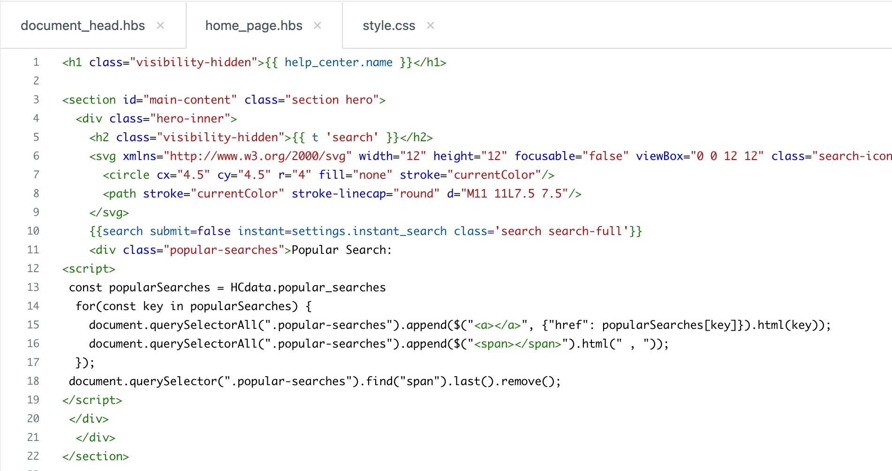Switch to the home_page.hbs tab
Viewport: 892px width, 471px height.
point(254,25)
